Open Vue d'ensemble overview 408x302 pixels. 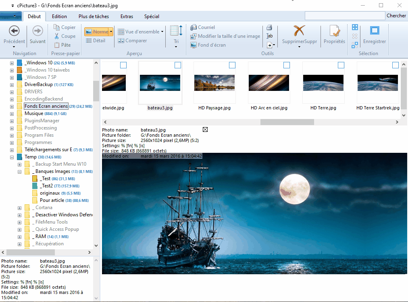[139, 32]
